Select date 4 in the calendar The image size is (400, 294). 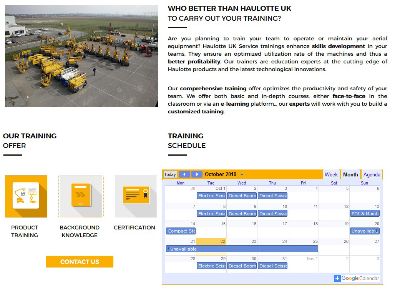(x=317, y=189)
